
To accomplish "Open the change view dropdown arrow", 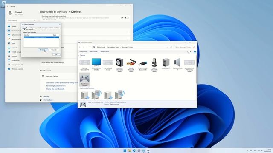I will pyautogui.click(x=191, y=52).
